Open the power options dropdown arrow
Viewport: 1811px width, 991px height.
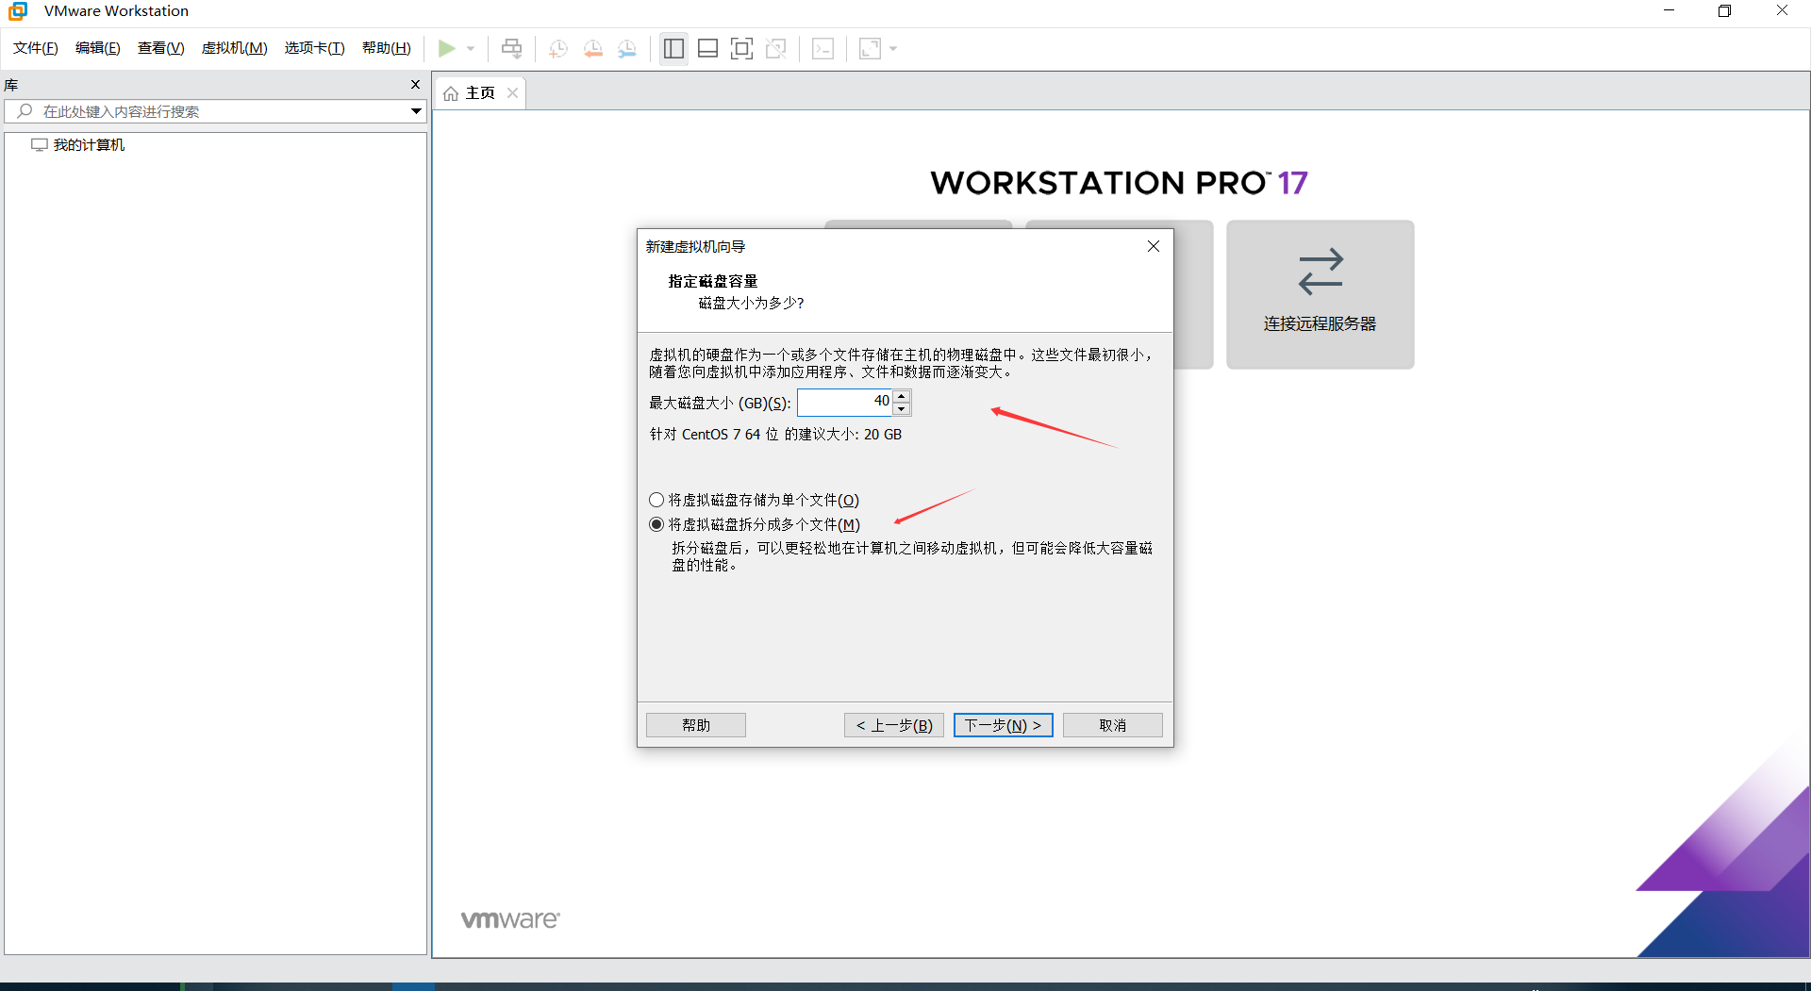(471, 48)
